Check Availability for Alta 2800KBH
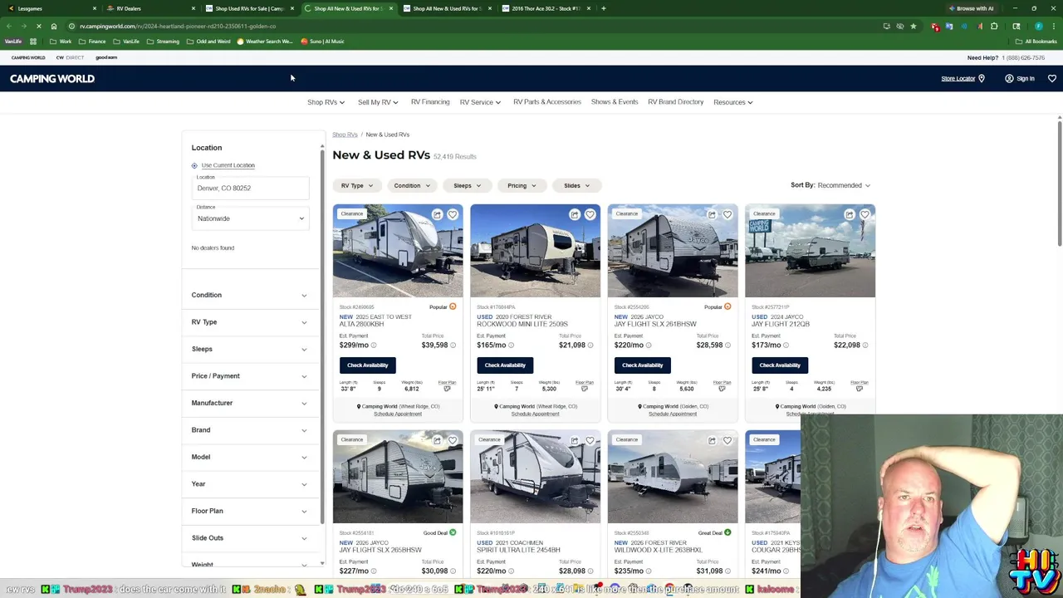This screenshot has height=598, width=1063. pyautogui.click(x=368, y=365)
